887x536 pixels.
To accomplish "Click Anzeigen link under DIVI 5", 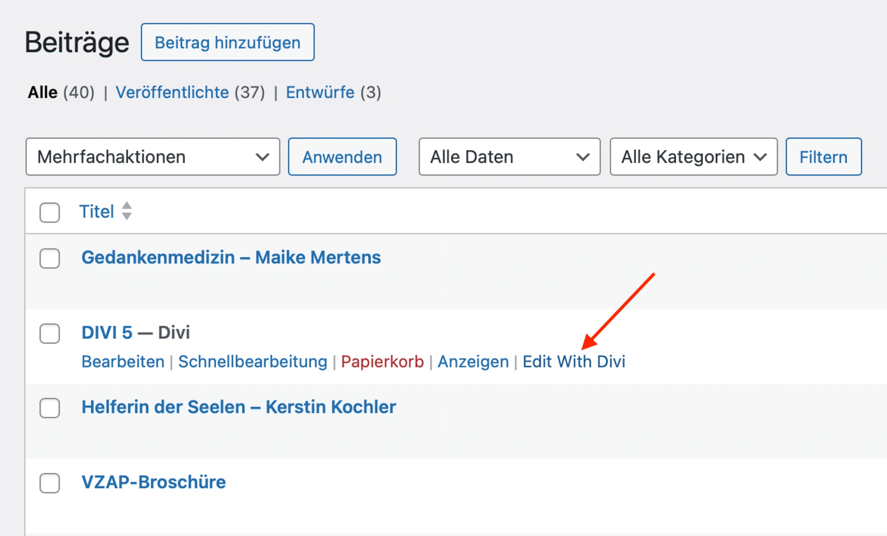I will coord(473,361).
